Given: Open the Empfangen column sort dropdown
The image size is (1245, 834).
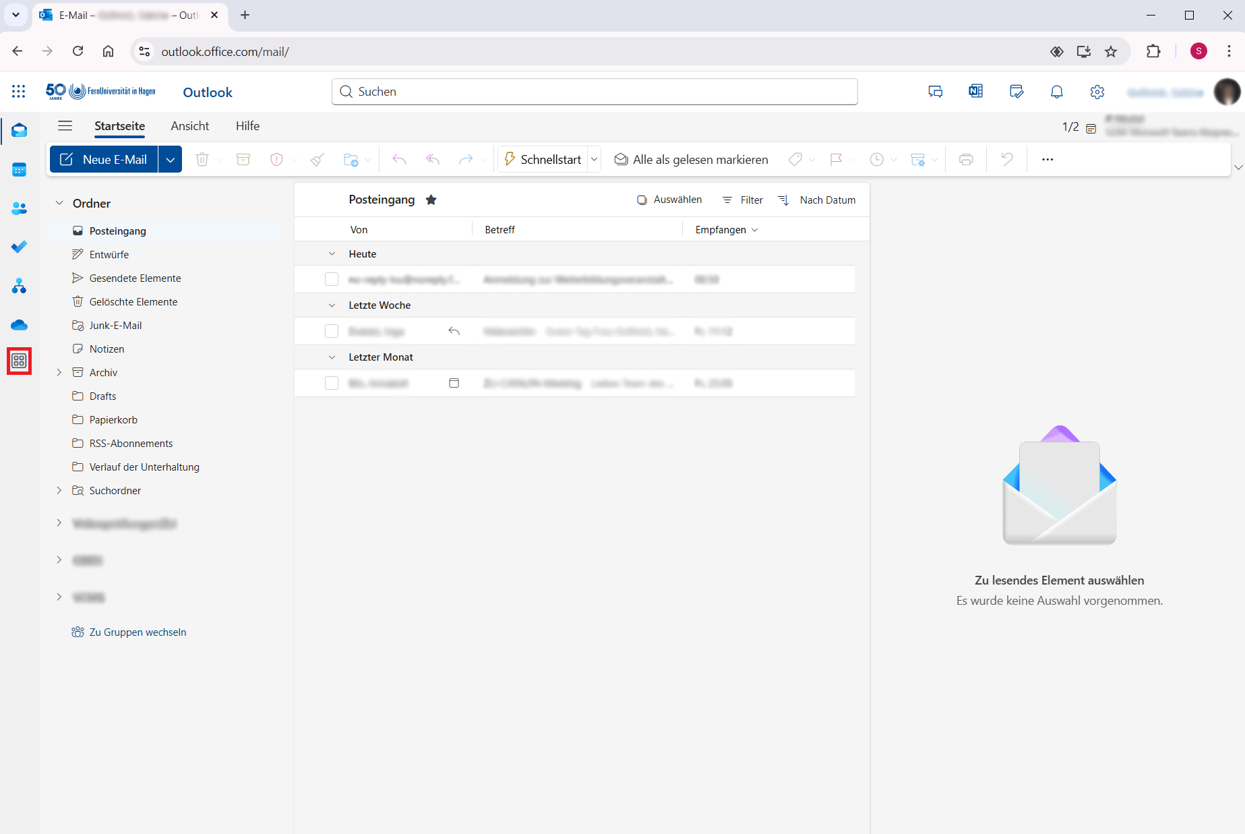Looking at the screenshot, I should [754, 230].
